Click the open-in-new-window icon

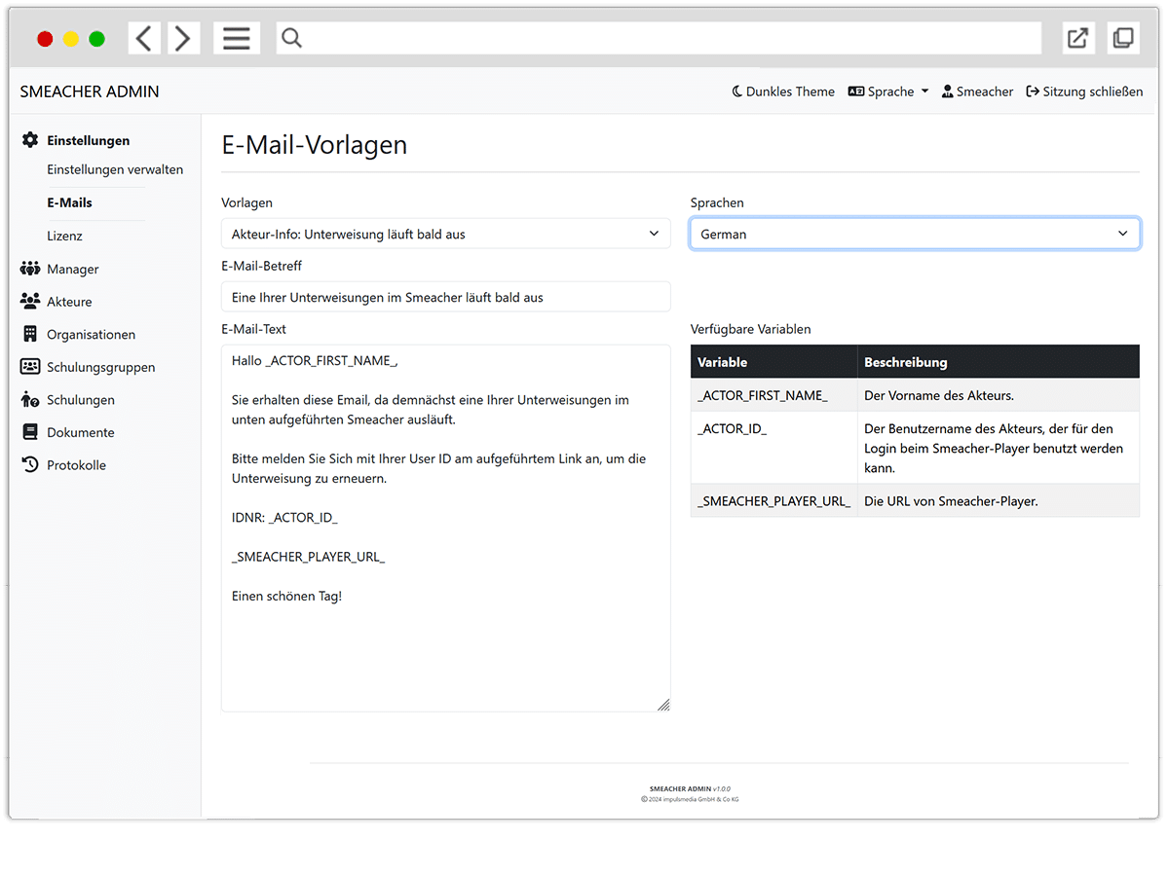(x=1077, y=38)
